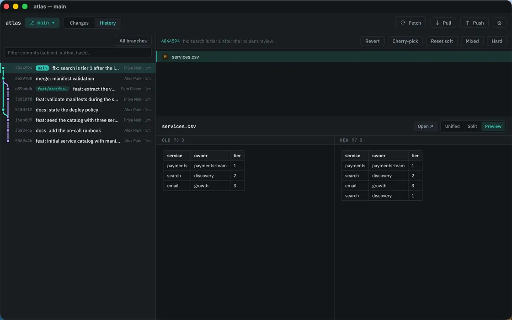Click the graph node for commit d39cddb
512x320 pixels.
pyautogui.click(x=8, y=89)
